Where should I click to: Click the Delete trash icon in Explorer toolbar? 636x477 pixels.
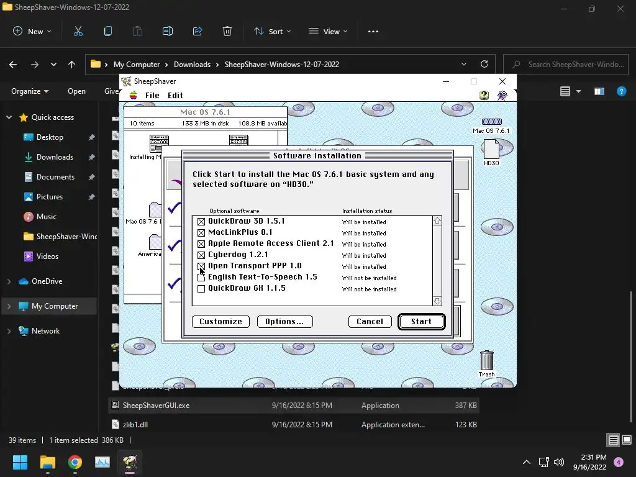pos(227,31)
